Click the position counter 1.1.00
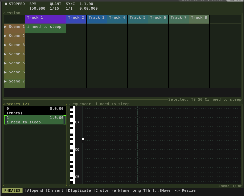 point(86,4)
